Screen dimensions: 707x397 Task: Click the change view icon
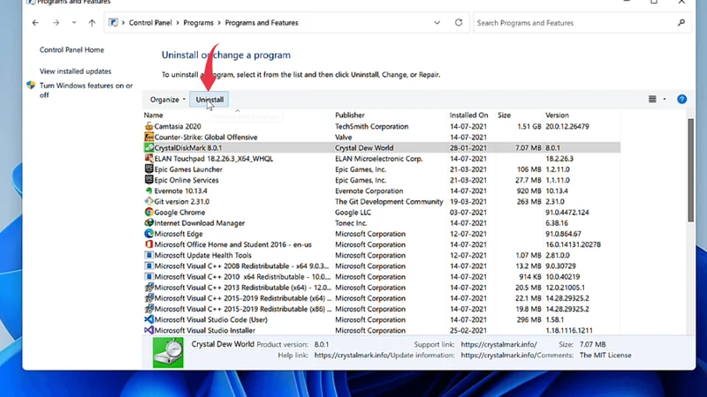point(652,100)
